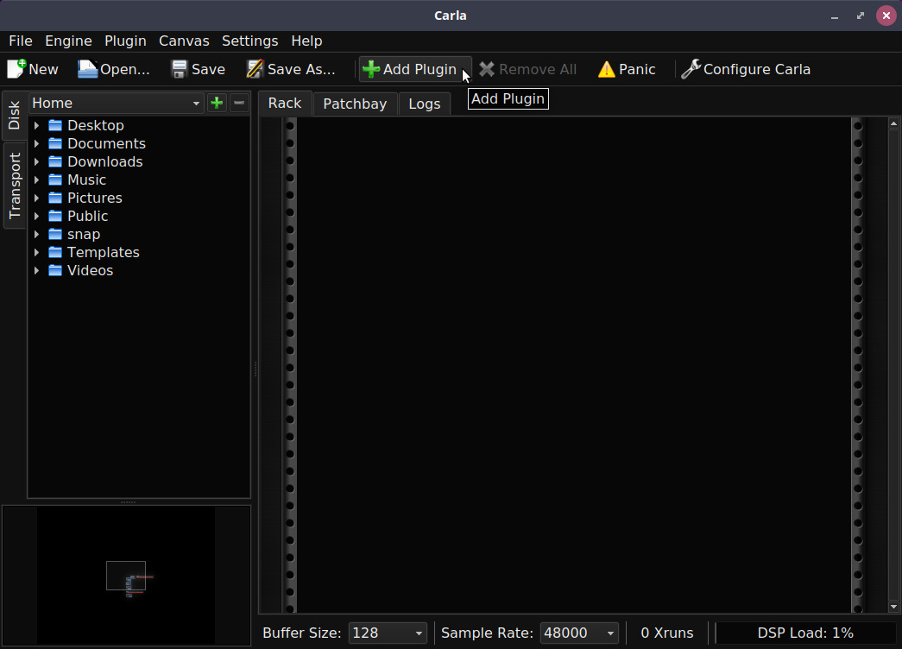Click the 0 Xruns counter
The image size is (902, 649).
(x=666, y=633)
